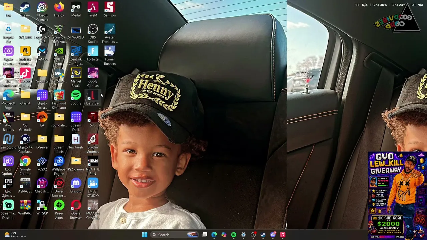Open Discord from the taskbar
The image size is (427, 240).
(x=273, y=235)
